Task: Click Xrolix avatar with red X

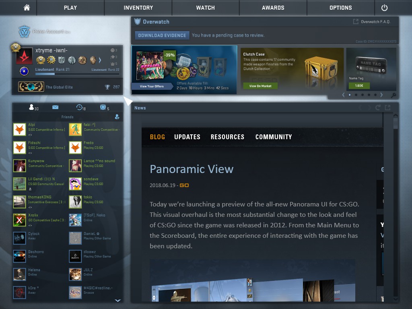Action: click(19, 220)
